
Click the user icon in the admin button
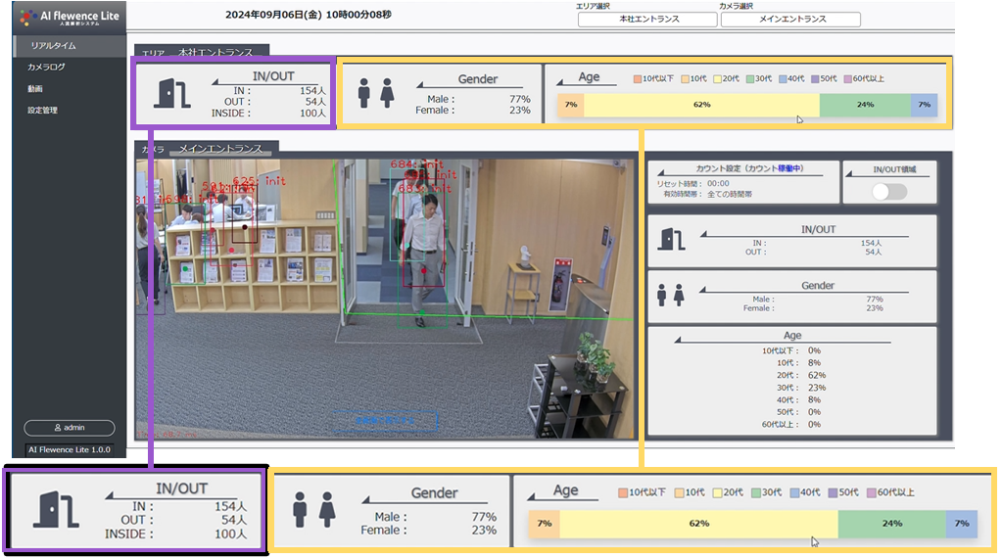58,428
